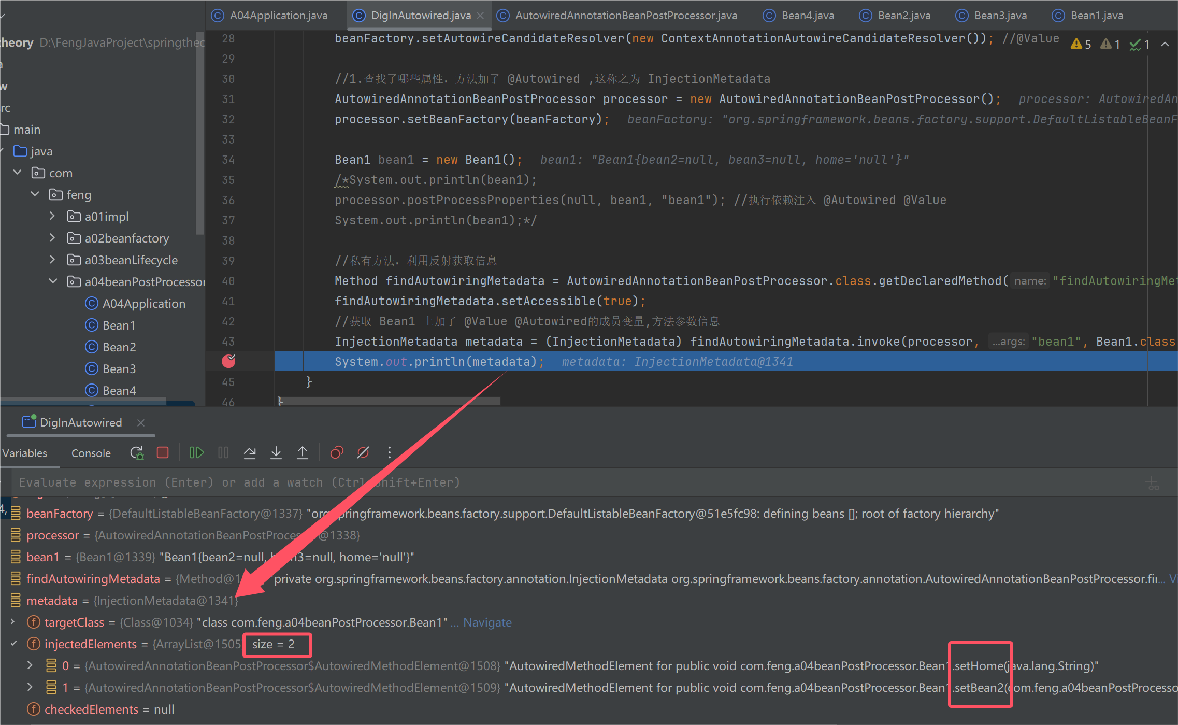Close the DigInAutowired debug tab
The height and width of the screenshot is (725, 1178).
tap(141, 423)
